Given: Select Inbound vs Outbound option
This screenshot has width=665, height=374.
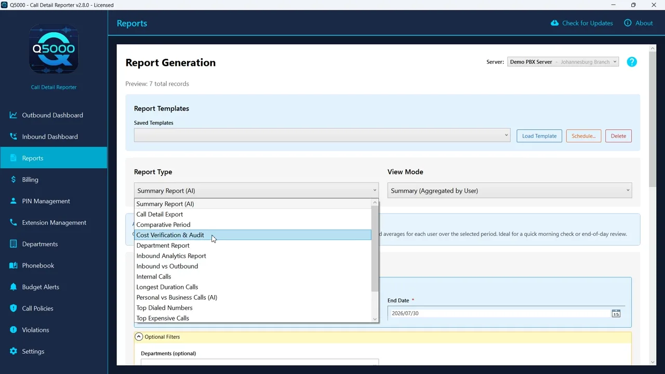Looking at the screenshot, I should click(x=252, y=266).
